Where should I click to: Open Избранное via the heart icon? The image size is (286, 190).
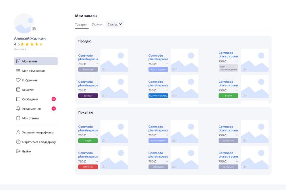click(18, 80)
